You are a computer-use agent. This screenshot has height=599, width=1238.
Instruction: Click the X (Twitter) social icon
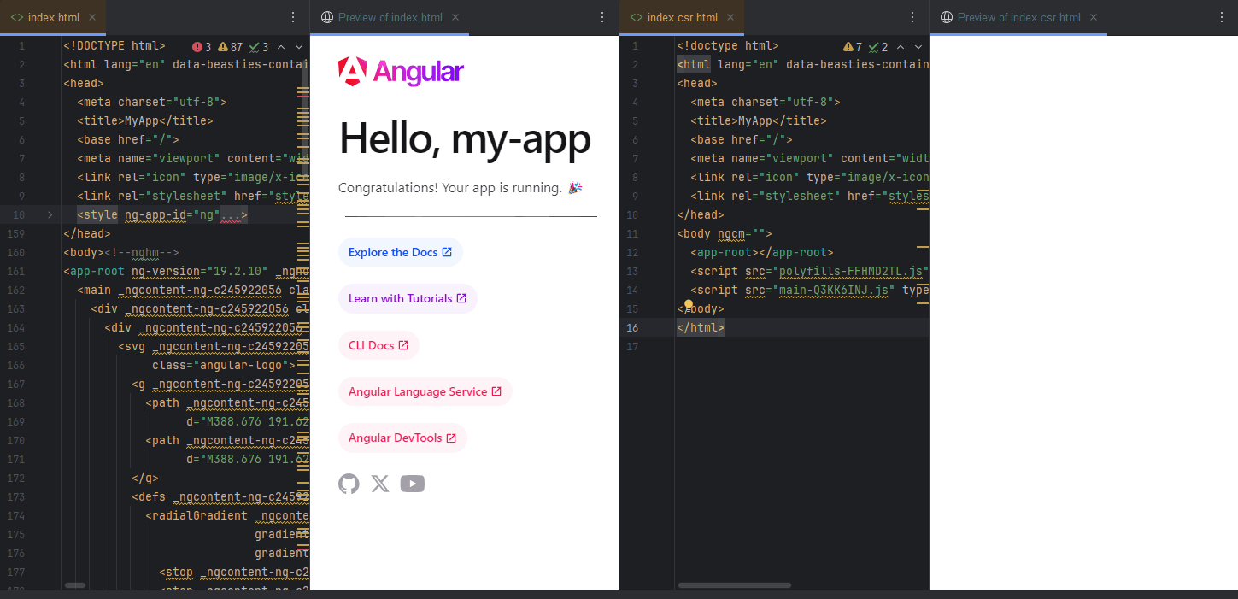click(x=380, y=484)
